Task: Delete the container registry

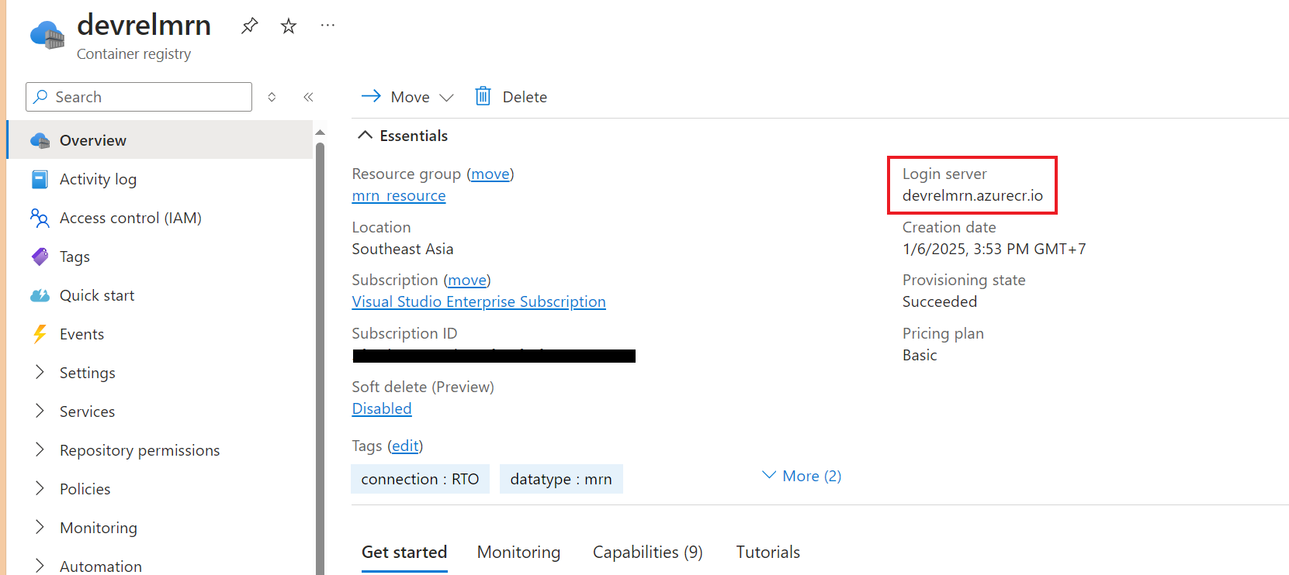Action: tap(511, 97)
